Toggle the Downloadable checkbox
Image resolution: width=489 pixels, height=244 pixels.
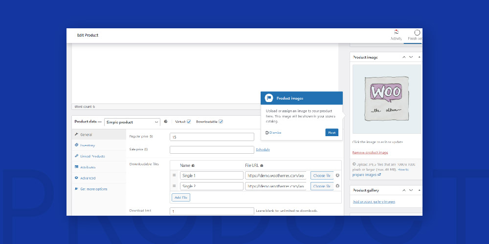click(x=221, y=122)
